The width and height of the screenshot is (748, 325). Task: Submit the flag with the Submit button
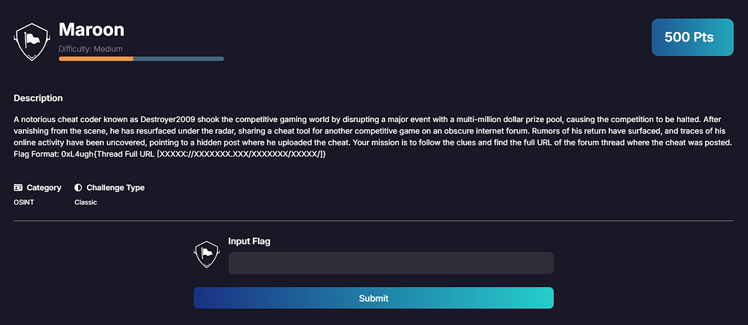pyautogui.click(x=373, y=298)
